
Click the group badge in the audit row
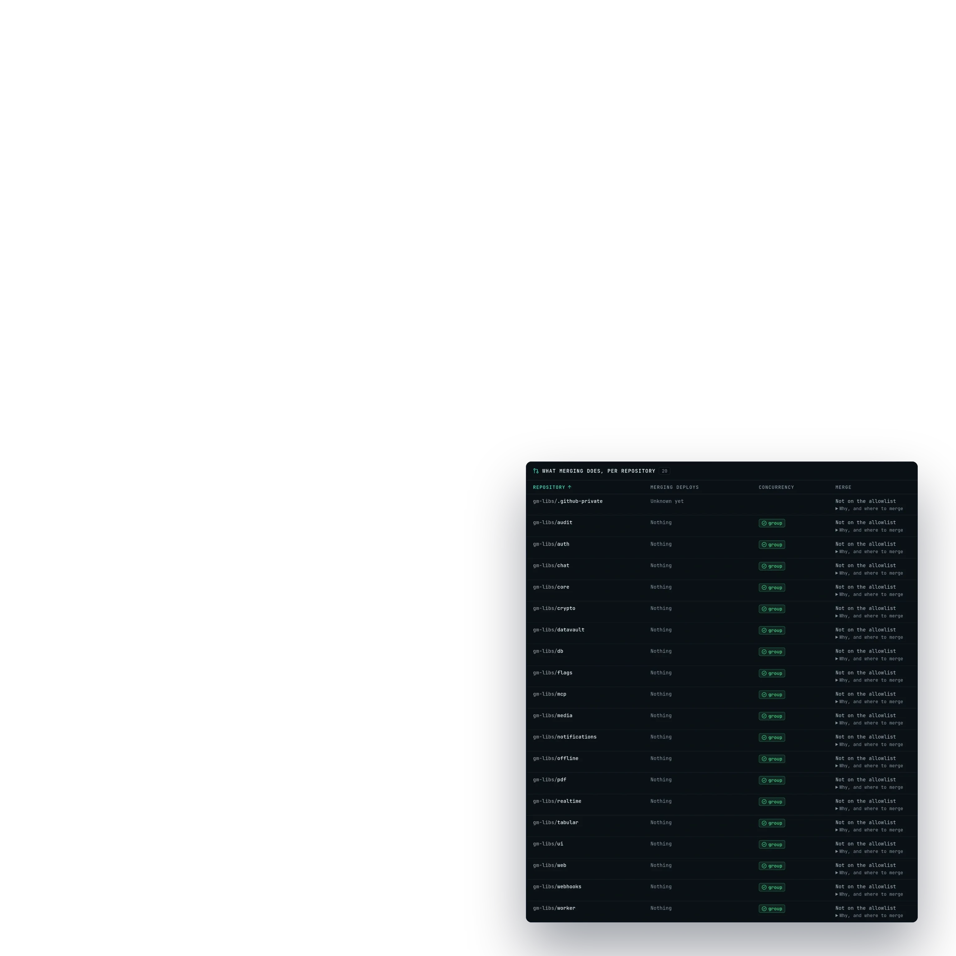point(771,523)
